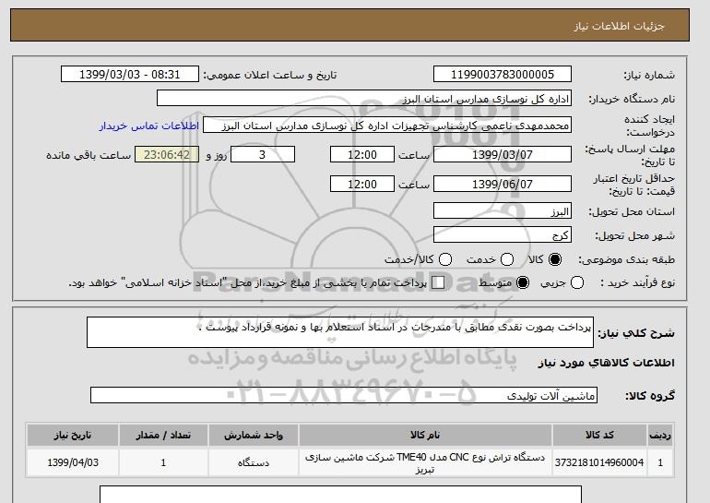Choose the متوسط purchase process option
The image size is (710, 503).
pos(523,282)
